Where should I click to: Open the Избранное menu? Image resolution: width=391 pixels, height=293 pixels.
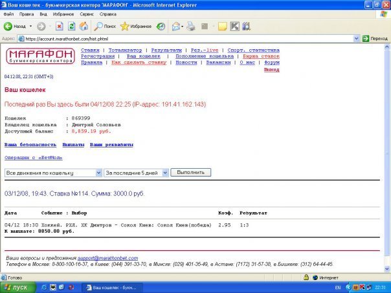pyautogui.click(x=63, y=14)
